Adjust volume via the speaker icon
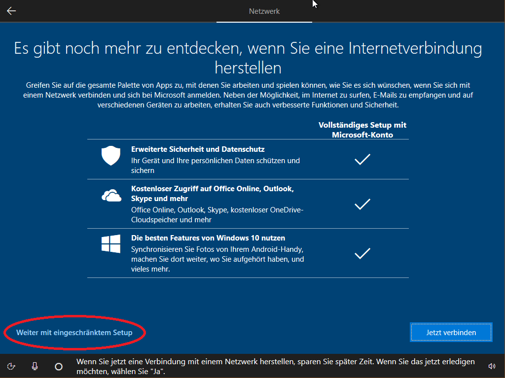This screenshot has width=505, height=378. (x=492, y=366)
